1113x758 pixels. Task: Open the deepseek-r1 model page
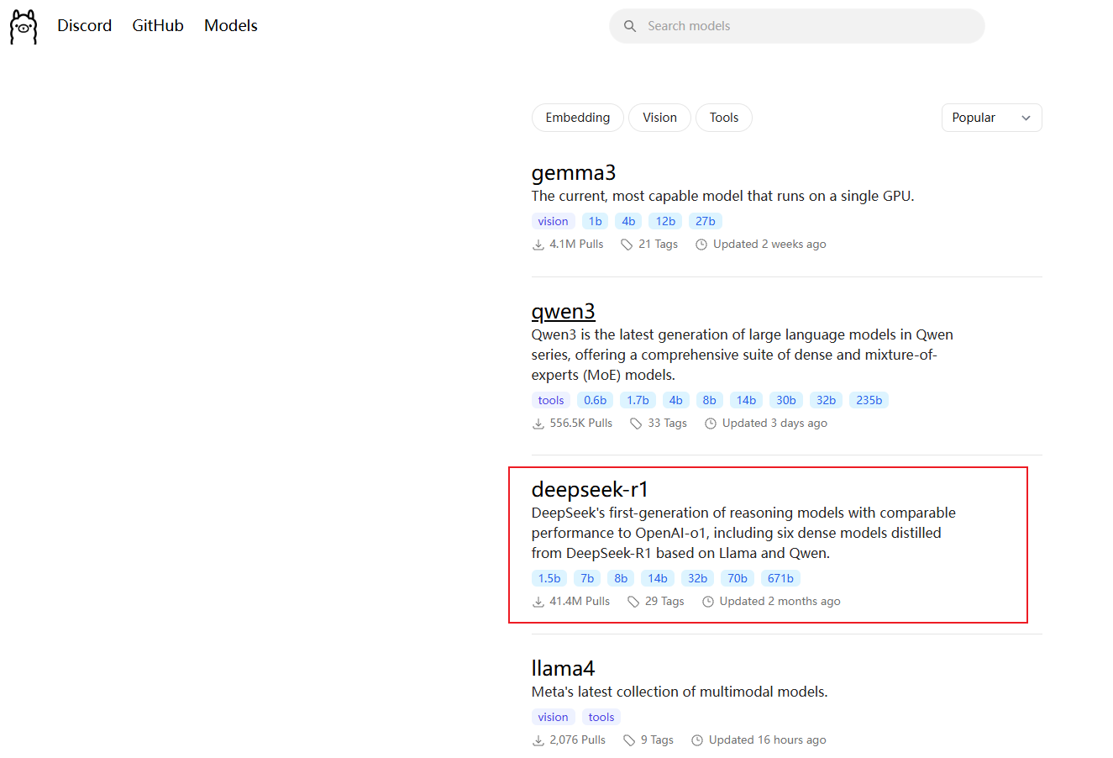tap(591, 489)
